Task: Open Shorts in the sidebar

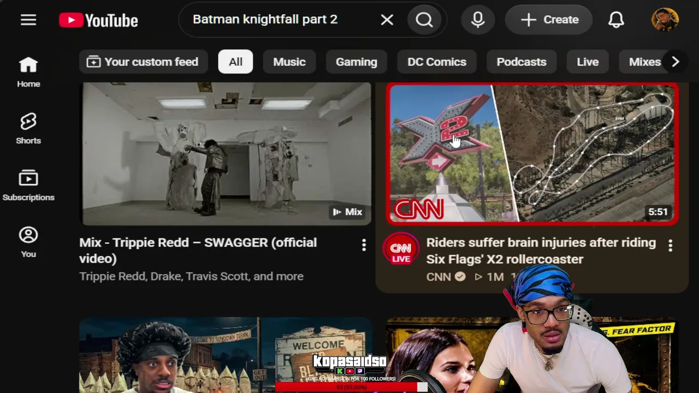Action: 28,129
